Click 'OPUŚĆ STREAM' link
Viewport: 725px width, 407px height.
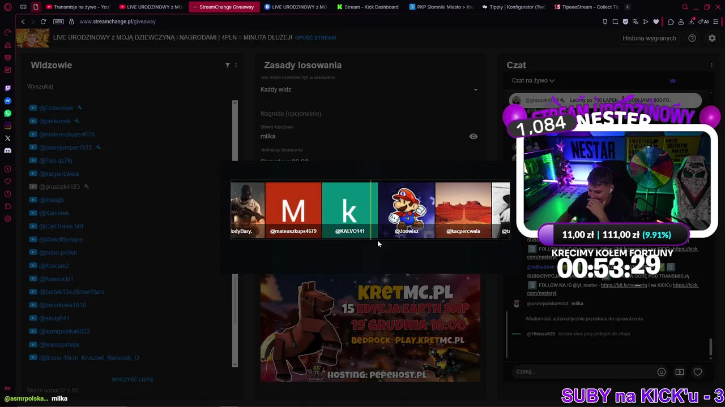pyautogui.click(x=315, y=38)
